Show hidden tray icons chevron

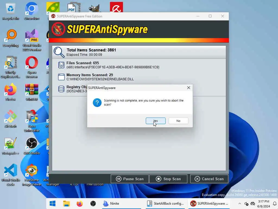point(239,204)
